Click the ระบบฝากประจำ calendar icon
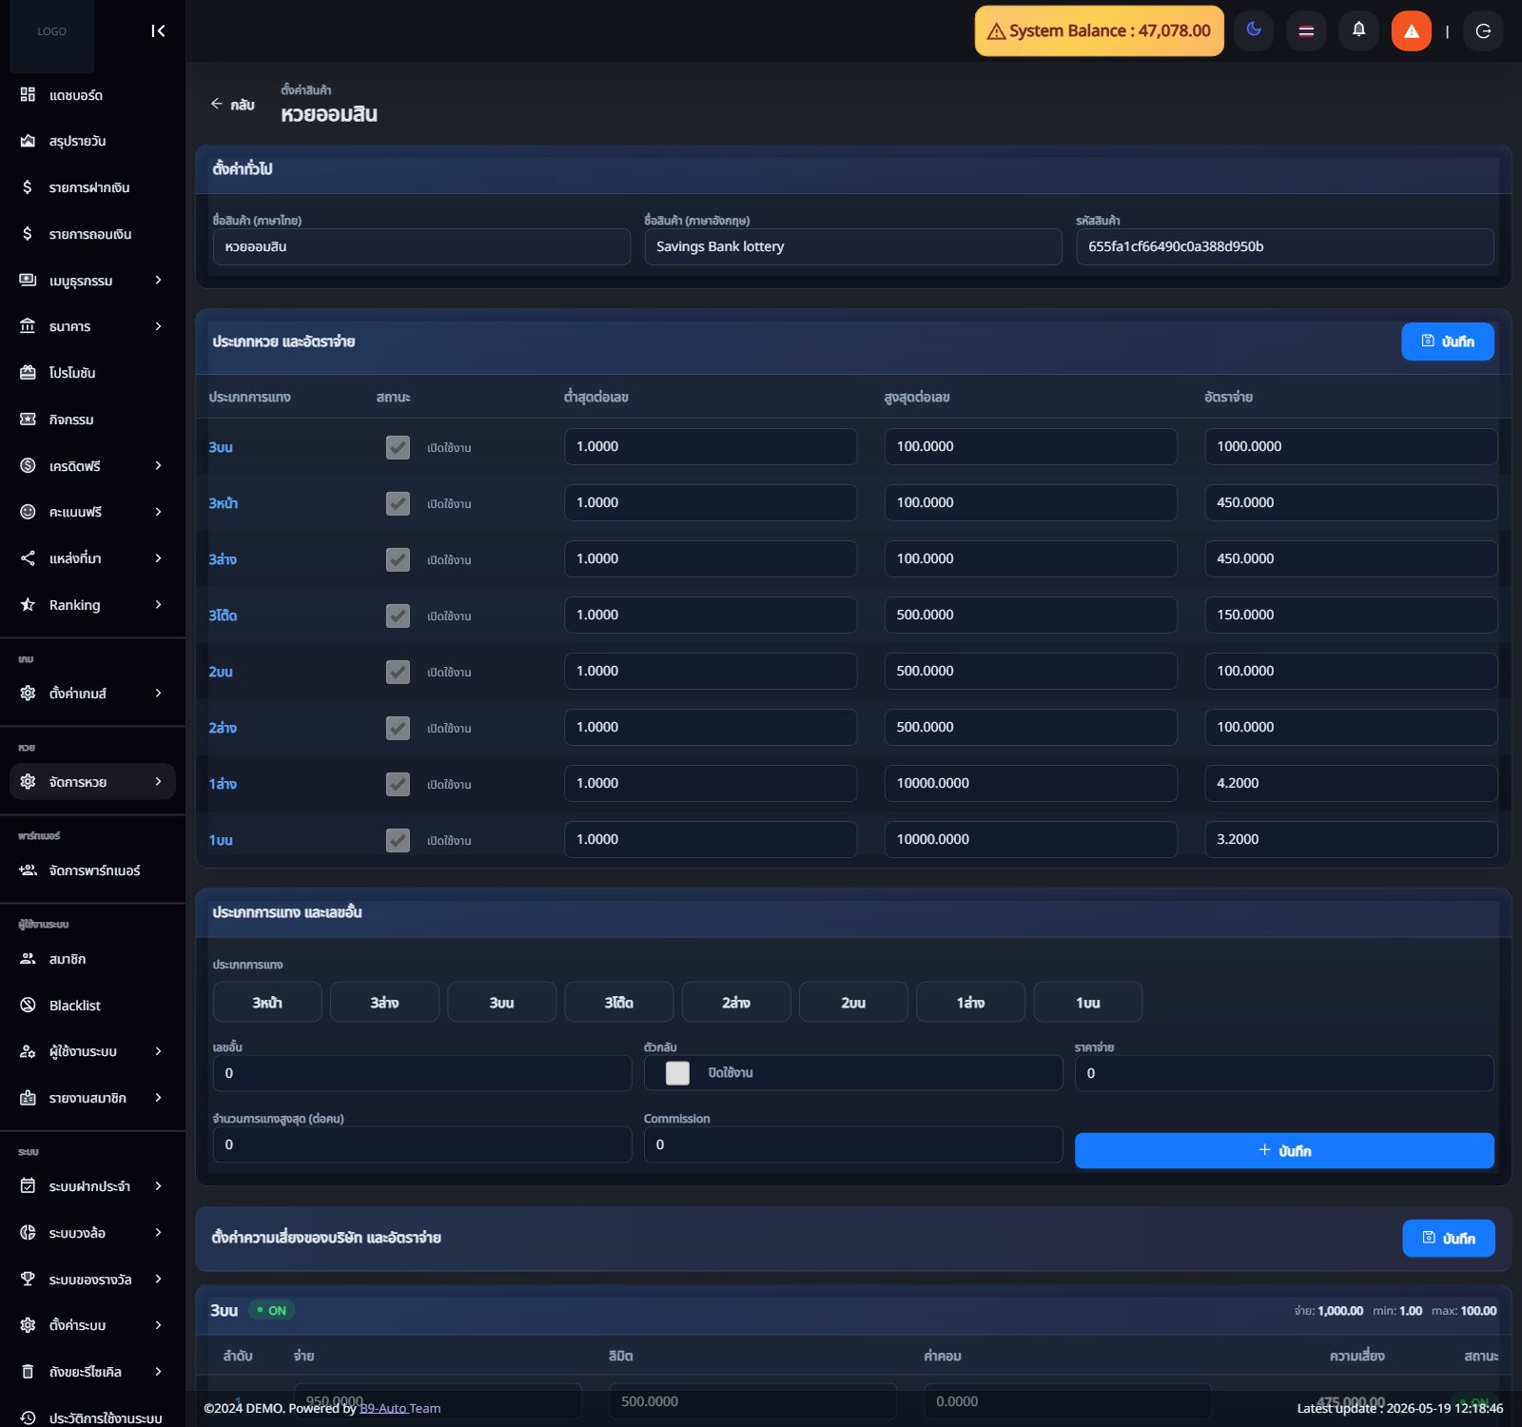This screenshot has width=1522, height=1427. pyautogui.click(x=28, y=1186)
